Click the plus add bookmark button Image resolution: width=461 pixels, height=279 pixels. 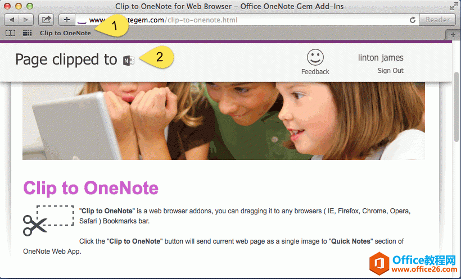click(x=67, y=20)
